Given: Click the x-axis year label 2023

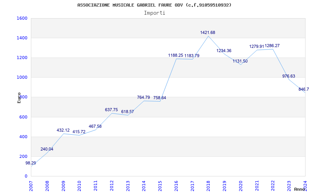Looking at the screenshot, I should pyautogui.click(x=289, y=186).
